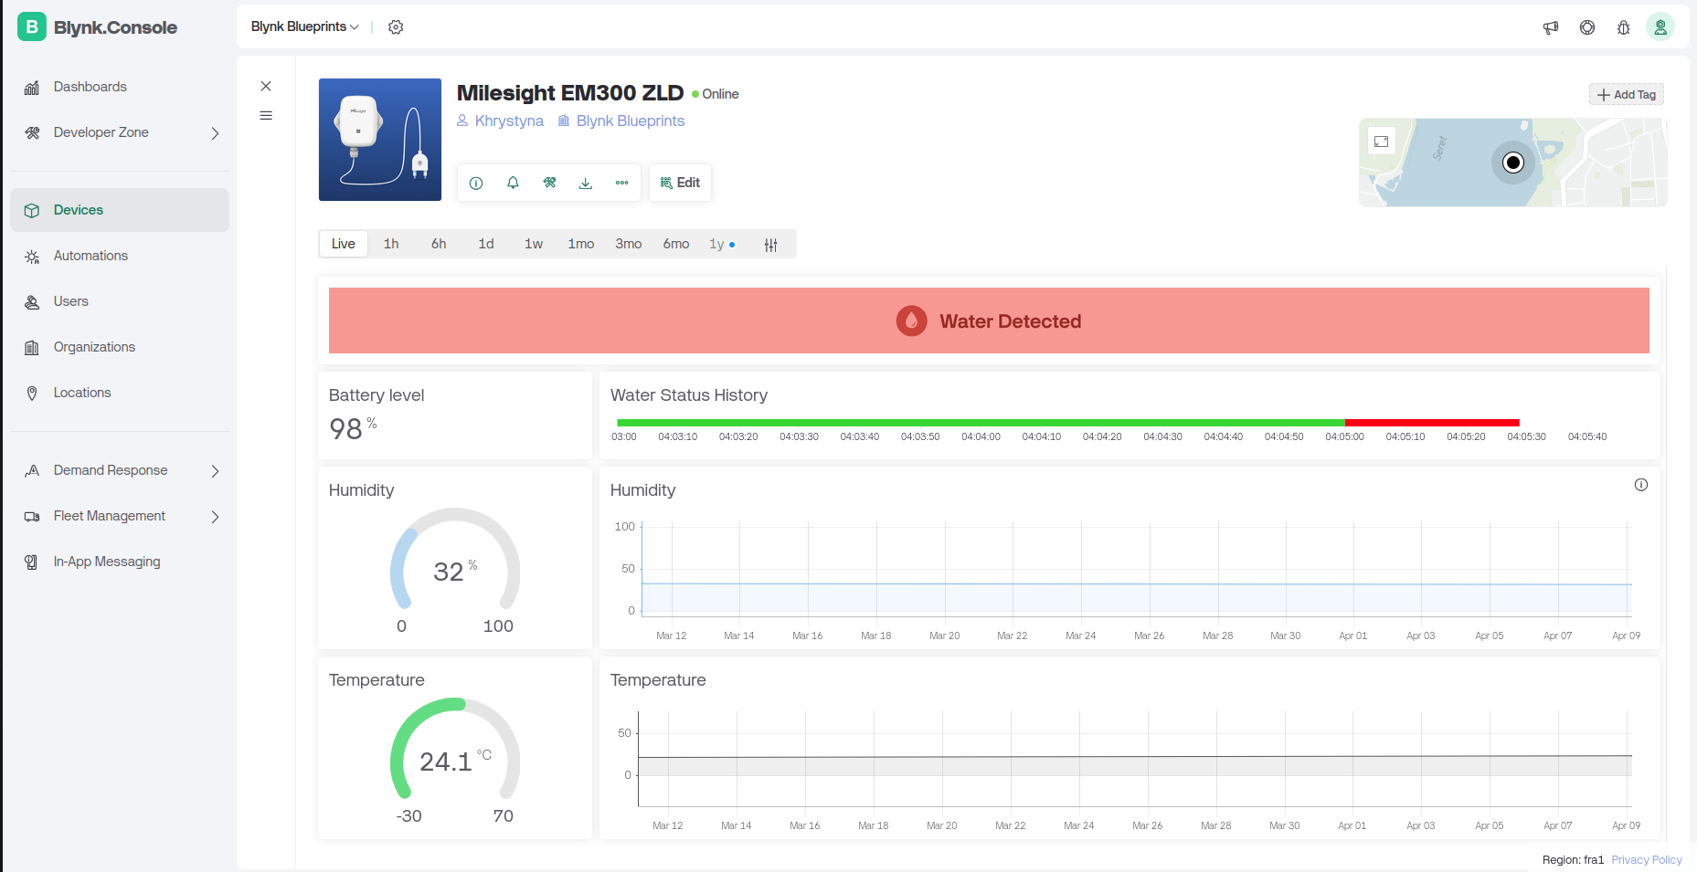Open device info icon
1697x872 pixels.
[476, 183]
